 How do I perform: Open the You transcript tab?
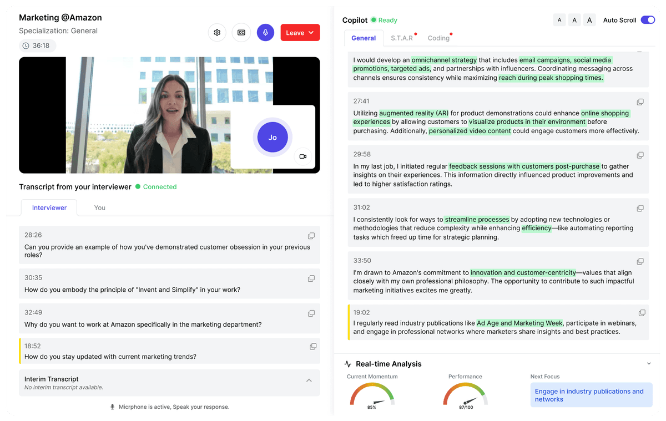99,207
